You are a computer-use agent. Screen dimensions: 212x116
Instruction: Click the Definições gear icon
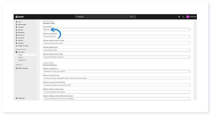17,98
